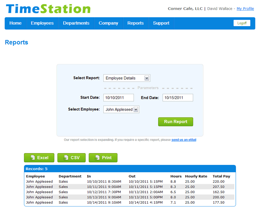Viewport: 261px width, 213px height.
Task: Click the 6.5 hours value
Action: tap(173, 192)
